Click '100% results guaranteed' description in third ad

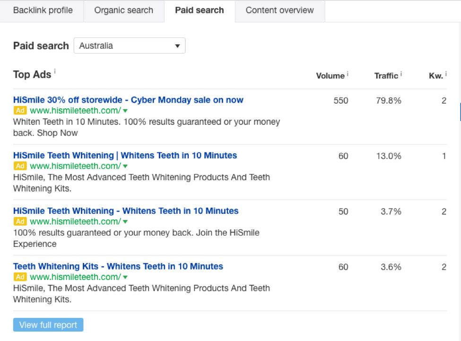tap(136, 238)
